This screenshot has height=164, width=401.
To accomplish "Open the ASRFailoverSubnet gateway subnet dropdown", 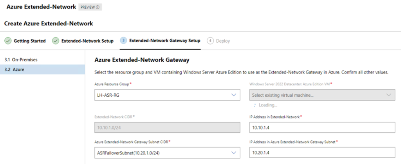I will [167, 153].
